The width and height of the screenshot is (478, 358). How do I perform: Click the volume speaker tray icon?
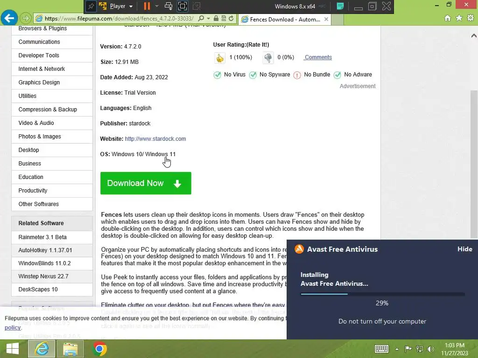430,349
